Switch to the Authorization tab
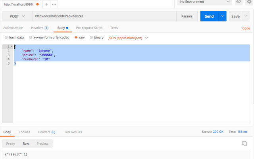254x159 pixels. pos(13,28)
